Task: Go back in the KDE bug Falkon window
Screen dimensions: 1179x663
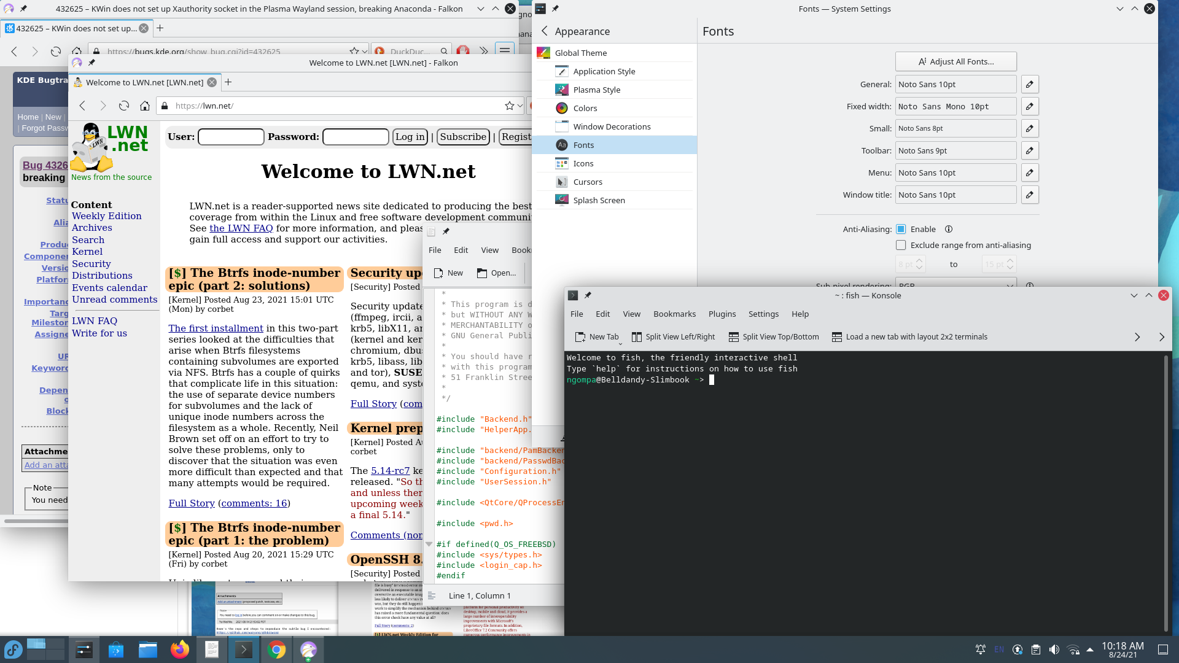Action: pos(14,52)
